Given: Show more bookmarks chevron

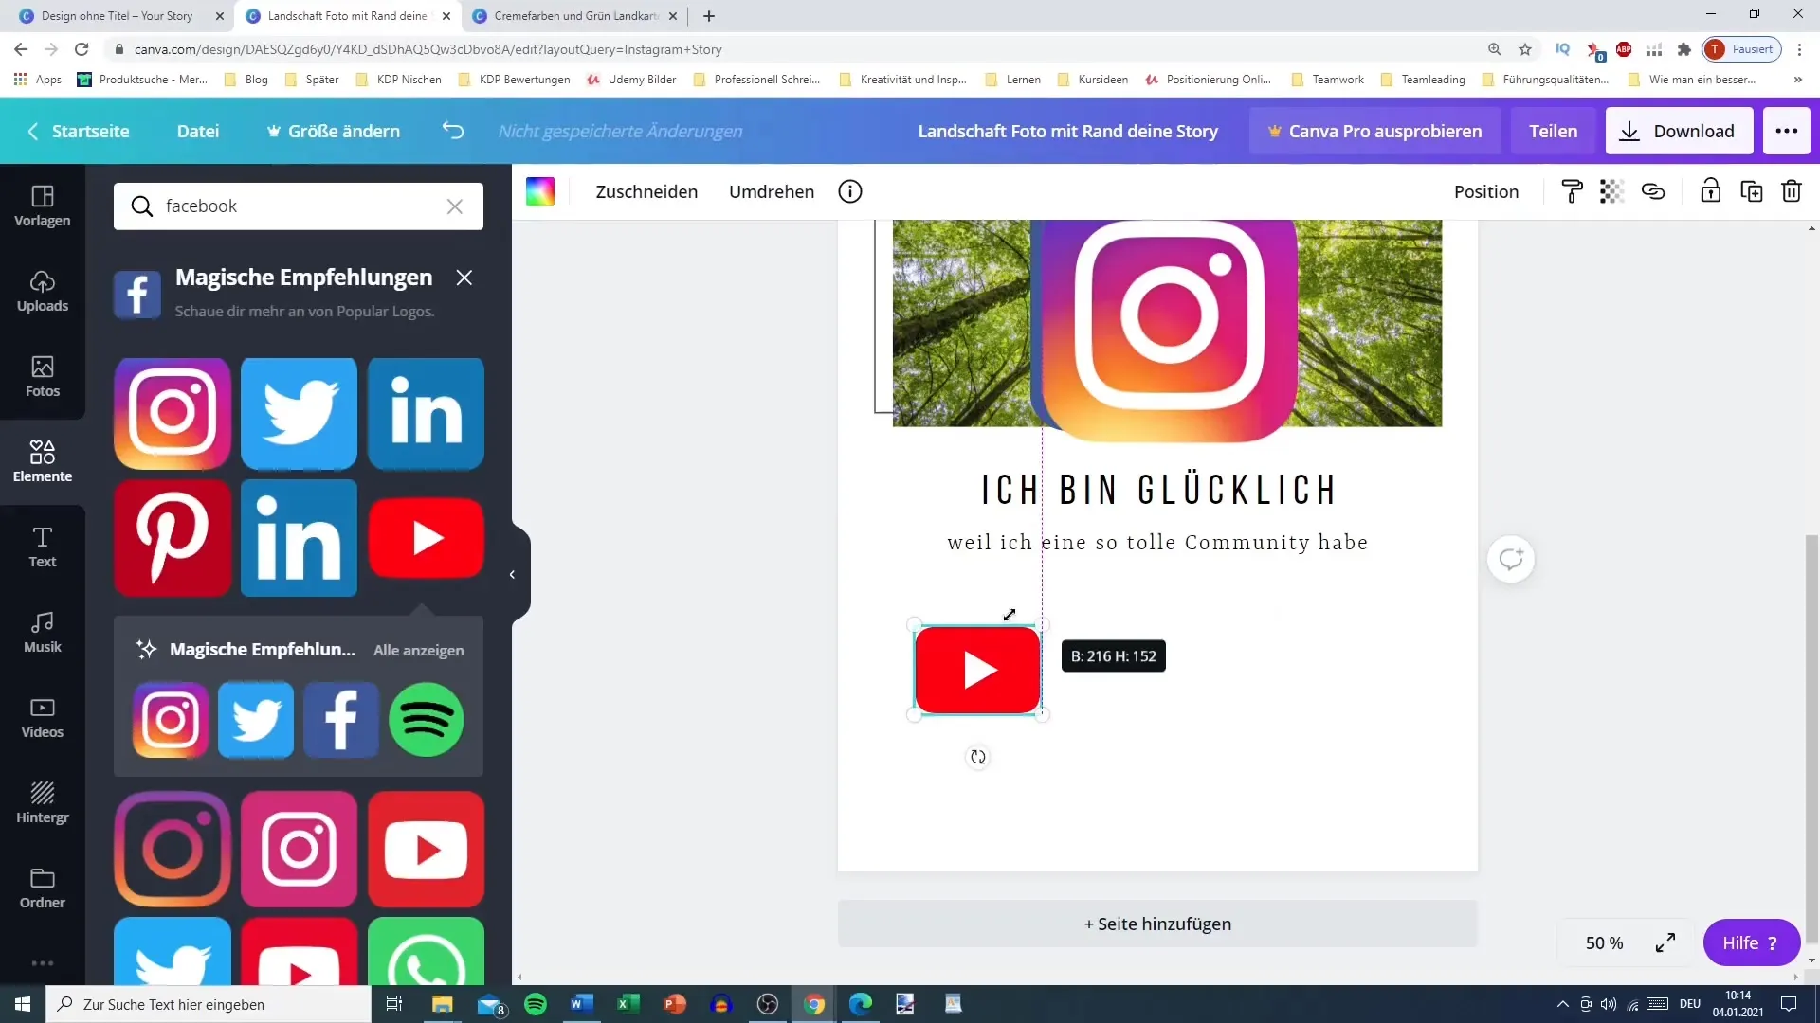Looking at the screenshot, I should click(x=1798, y=80).
